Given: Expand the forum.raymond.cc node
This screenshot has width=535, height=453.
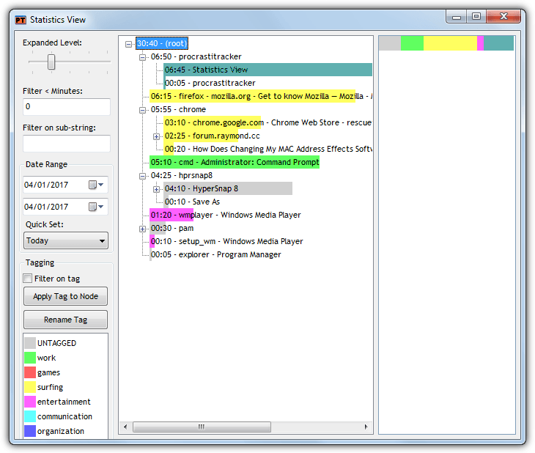Looking at the screenshot, I should [x=156, y=136].
